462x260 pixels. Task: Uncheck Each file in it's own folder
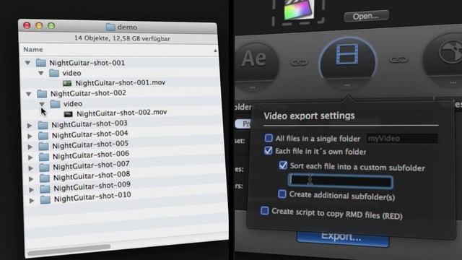[x=268, y=151]
